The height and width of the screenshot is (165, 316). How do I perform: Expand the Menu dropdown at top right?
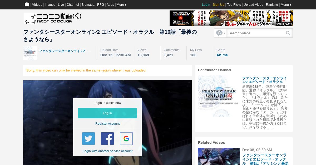286,5
